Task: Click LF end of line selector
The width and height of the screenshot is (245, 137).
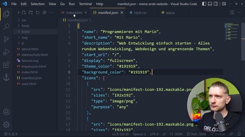Action: 164,134
